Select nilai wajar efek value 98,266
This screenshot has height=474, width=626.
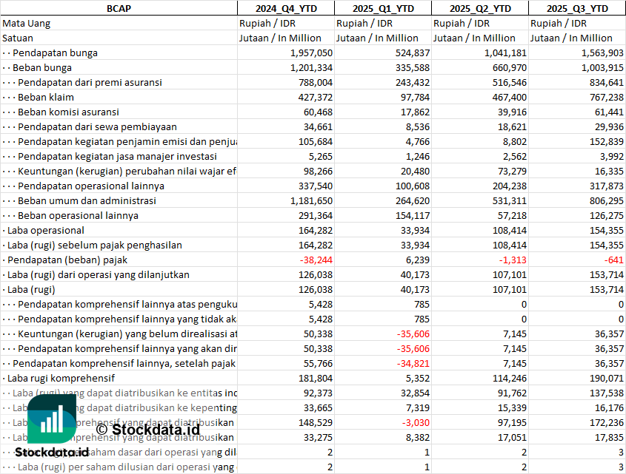point(318,171)
